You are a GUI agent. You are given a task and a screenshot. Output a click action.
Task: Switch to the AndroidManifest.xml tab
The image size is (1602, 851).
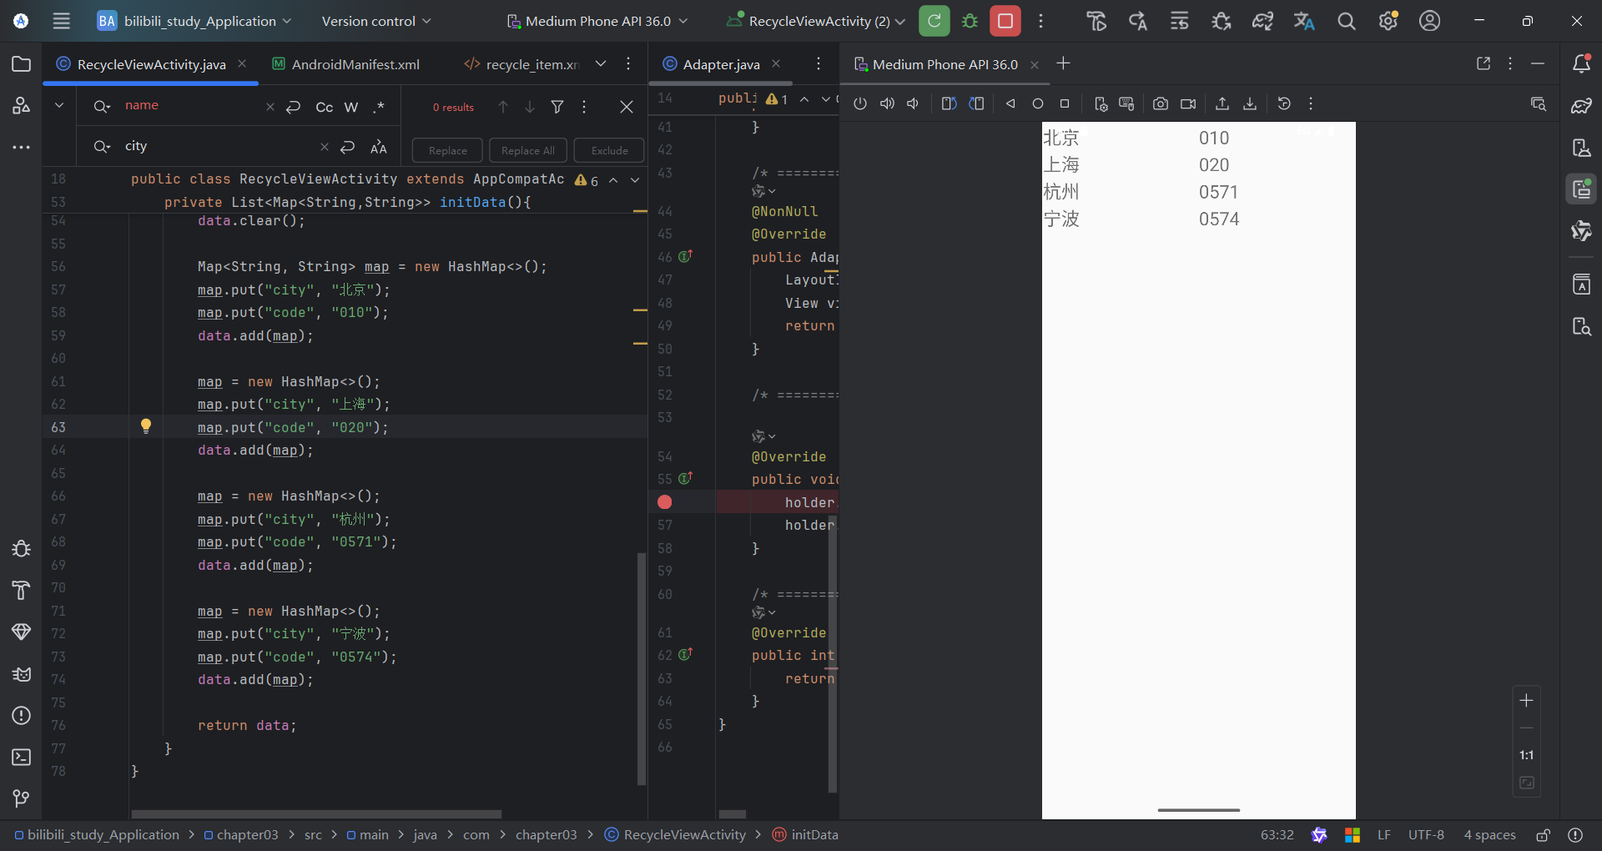coord(355,64)
